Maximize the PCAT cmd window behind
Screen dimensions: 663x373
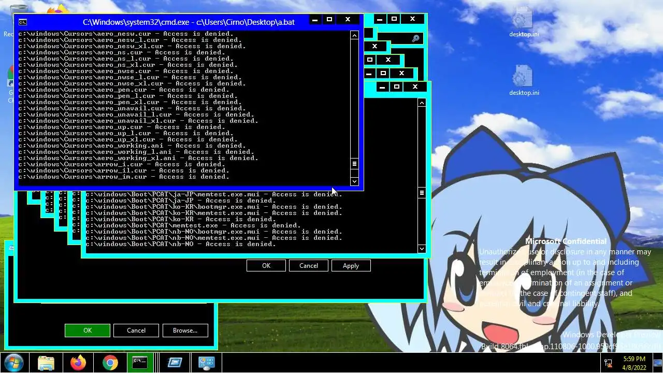(x=396, y=87)
